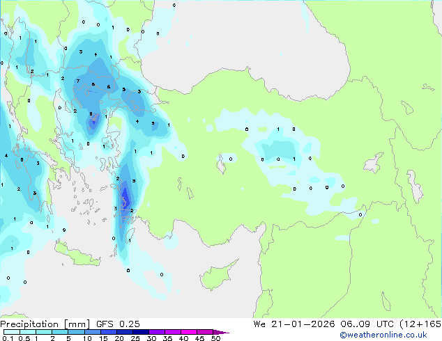The image size is (442, 341).
Task: Click the 0.5 to 1 mm legend swatch
Action: [28, 332]
